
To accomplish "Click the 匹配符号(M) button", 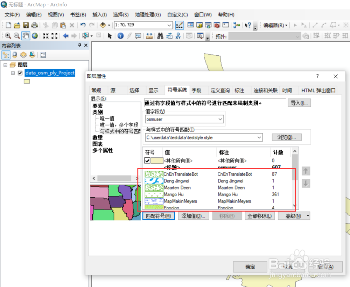I will (x=159, y=216).
